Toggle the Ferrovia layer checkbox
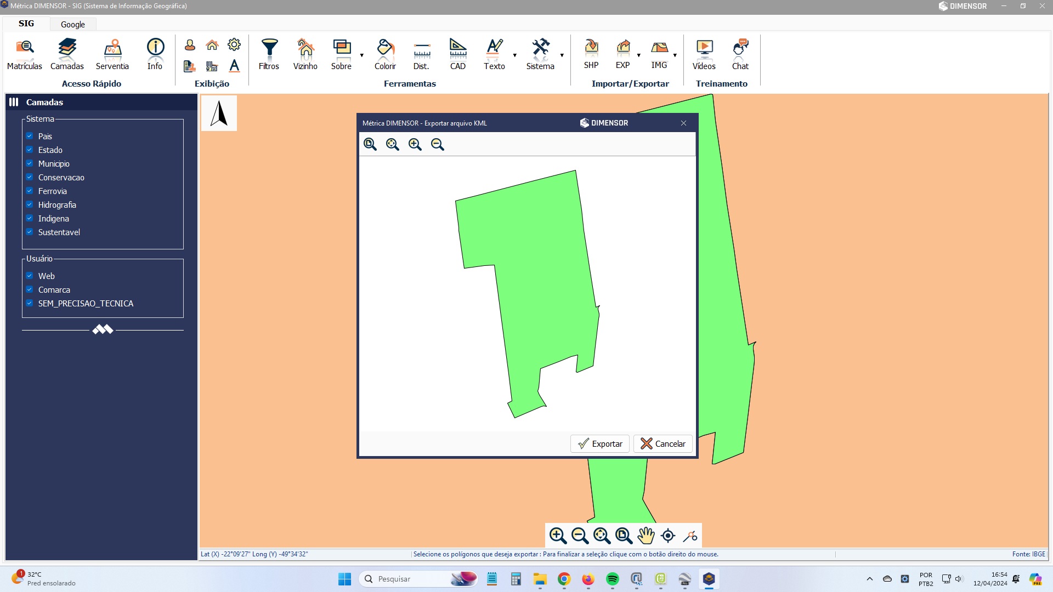This screenshot has height=592, width=1053. pos(30,191)
